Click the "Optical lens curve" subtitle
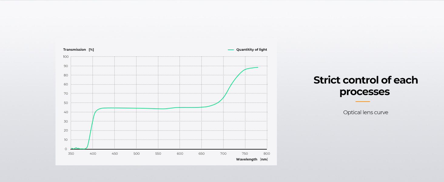The height and width of the screenshot is (182, 444). coord(365,113)
